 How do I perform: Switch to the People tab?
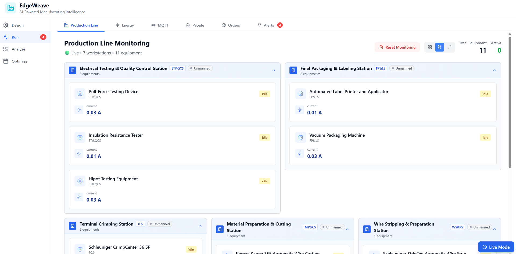tap(195, 25)
